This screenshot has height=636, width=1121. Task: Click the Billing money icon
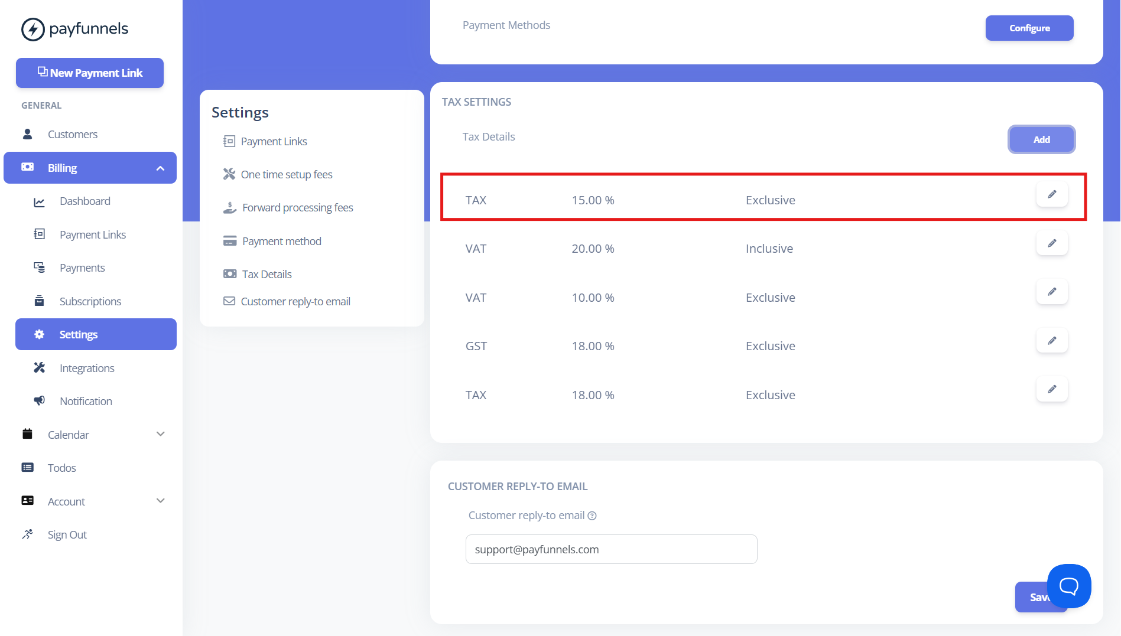(27, 167)
